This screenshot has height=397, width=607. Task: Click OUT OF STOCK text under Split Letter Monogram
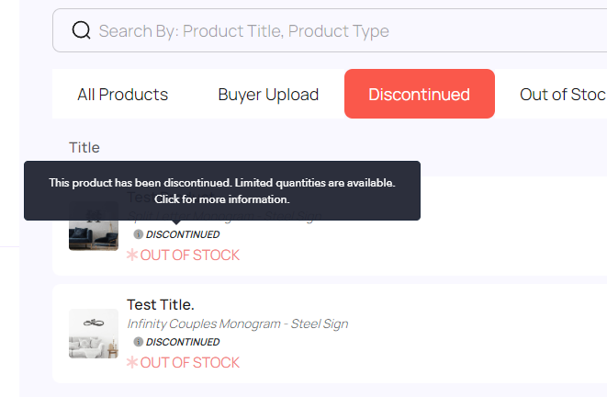[190, 255]
